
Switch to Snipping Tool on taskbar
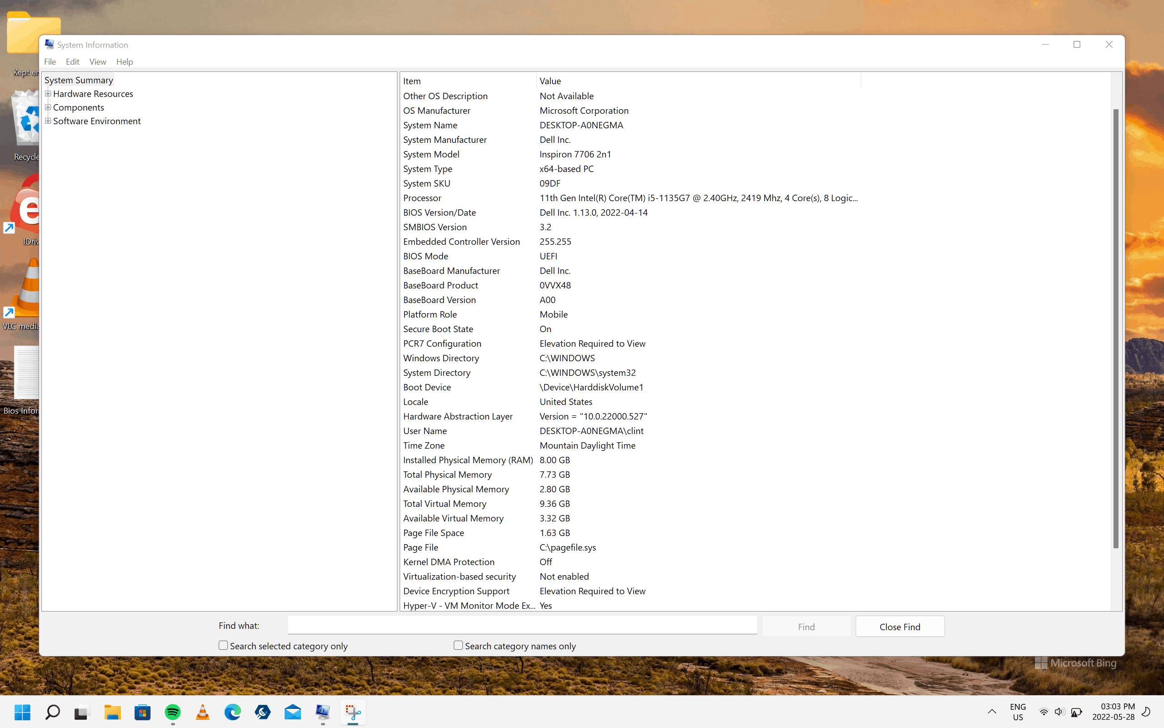point(352,712)
